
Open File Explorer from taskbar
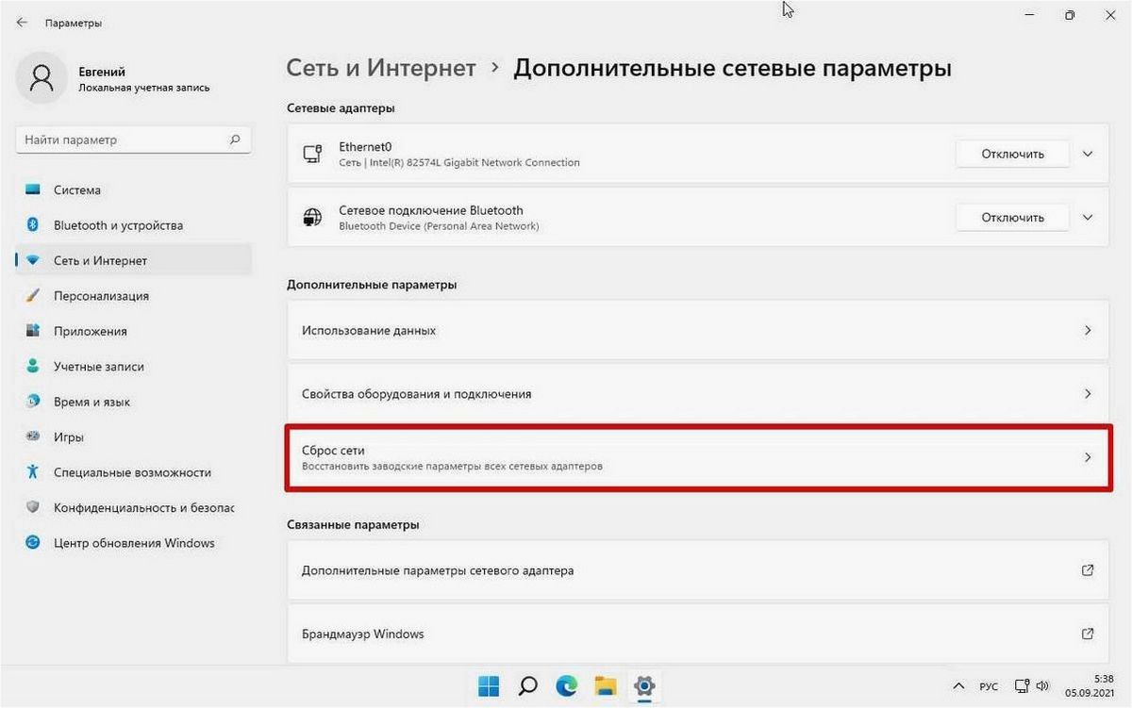click(606, 685)
